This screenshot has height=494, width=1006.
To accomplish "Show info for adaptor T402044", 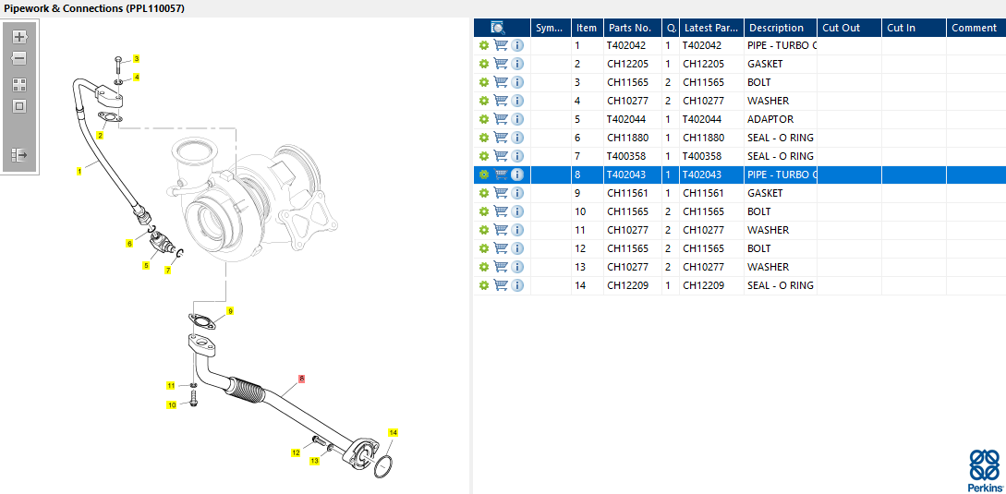I will 517,119.
